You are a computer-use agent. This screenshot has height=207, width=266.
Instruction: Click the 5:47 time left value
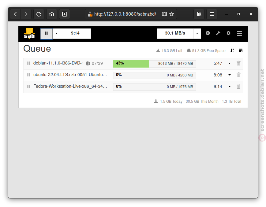pos(218,64)
